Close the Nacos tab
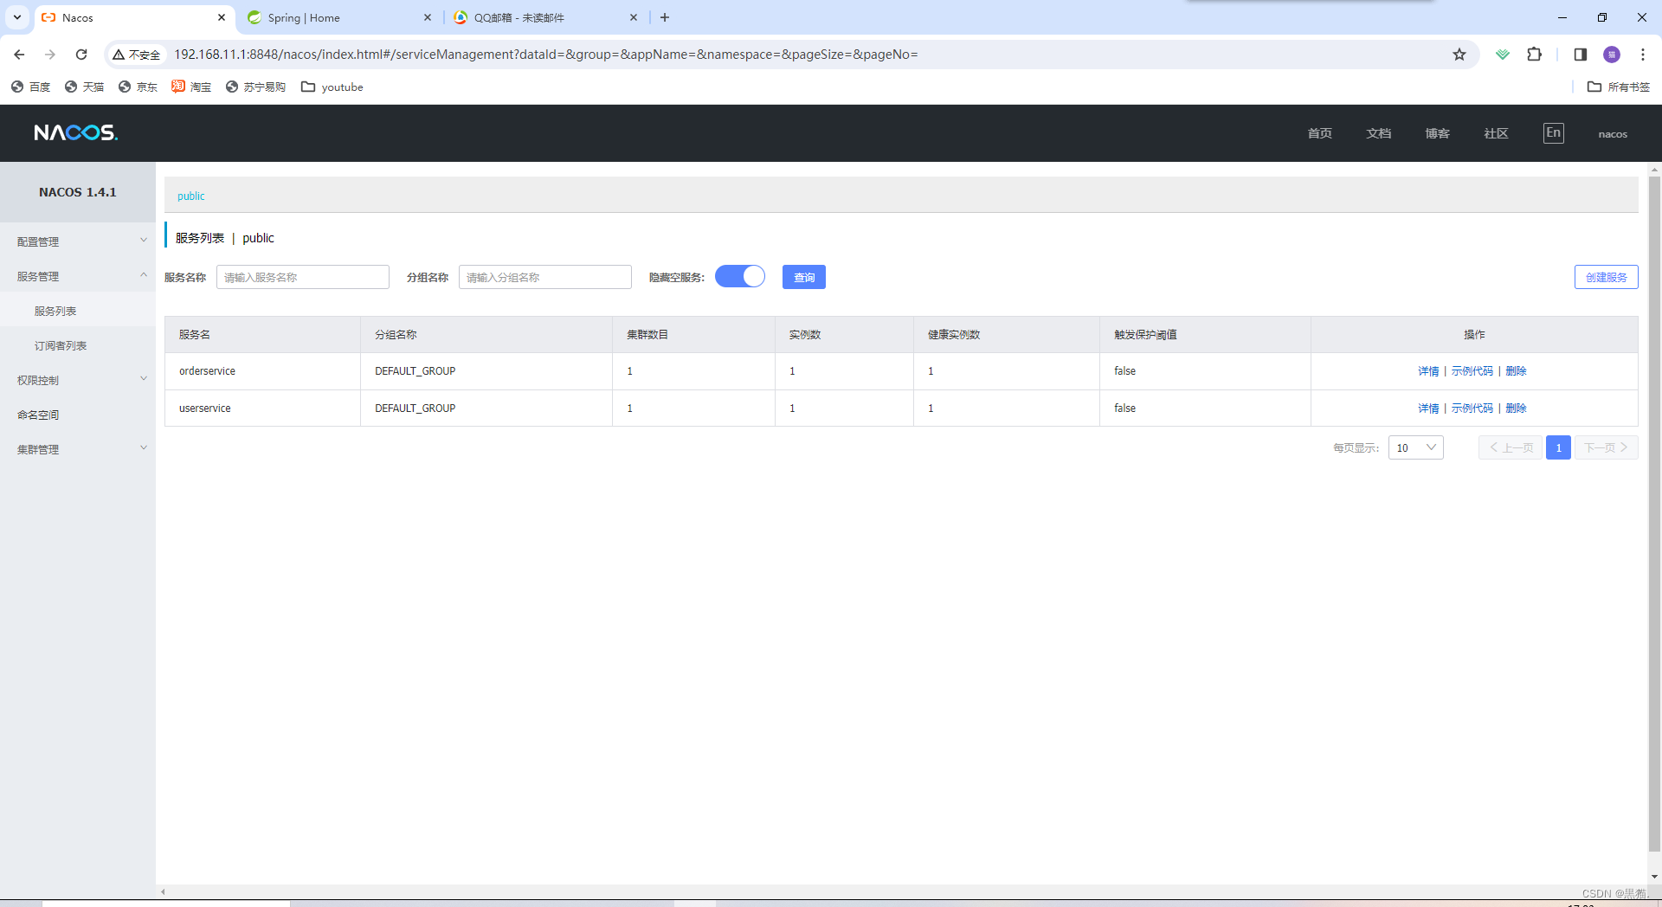The width and height of the screenshot is (1662, 907). pos(222,17)
